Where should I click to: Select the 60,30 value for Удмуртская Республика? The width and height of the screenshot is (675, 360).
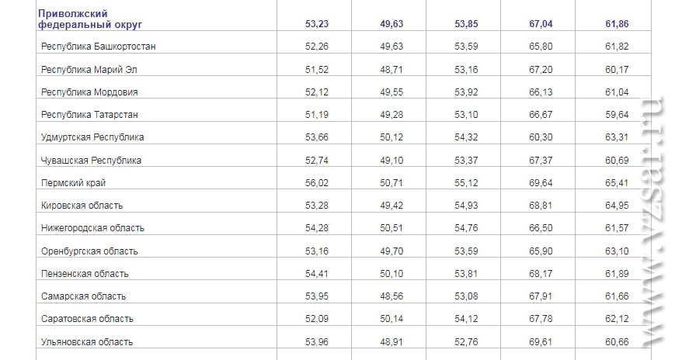point(541,137)
